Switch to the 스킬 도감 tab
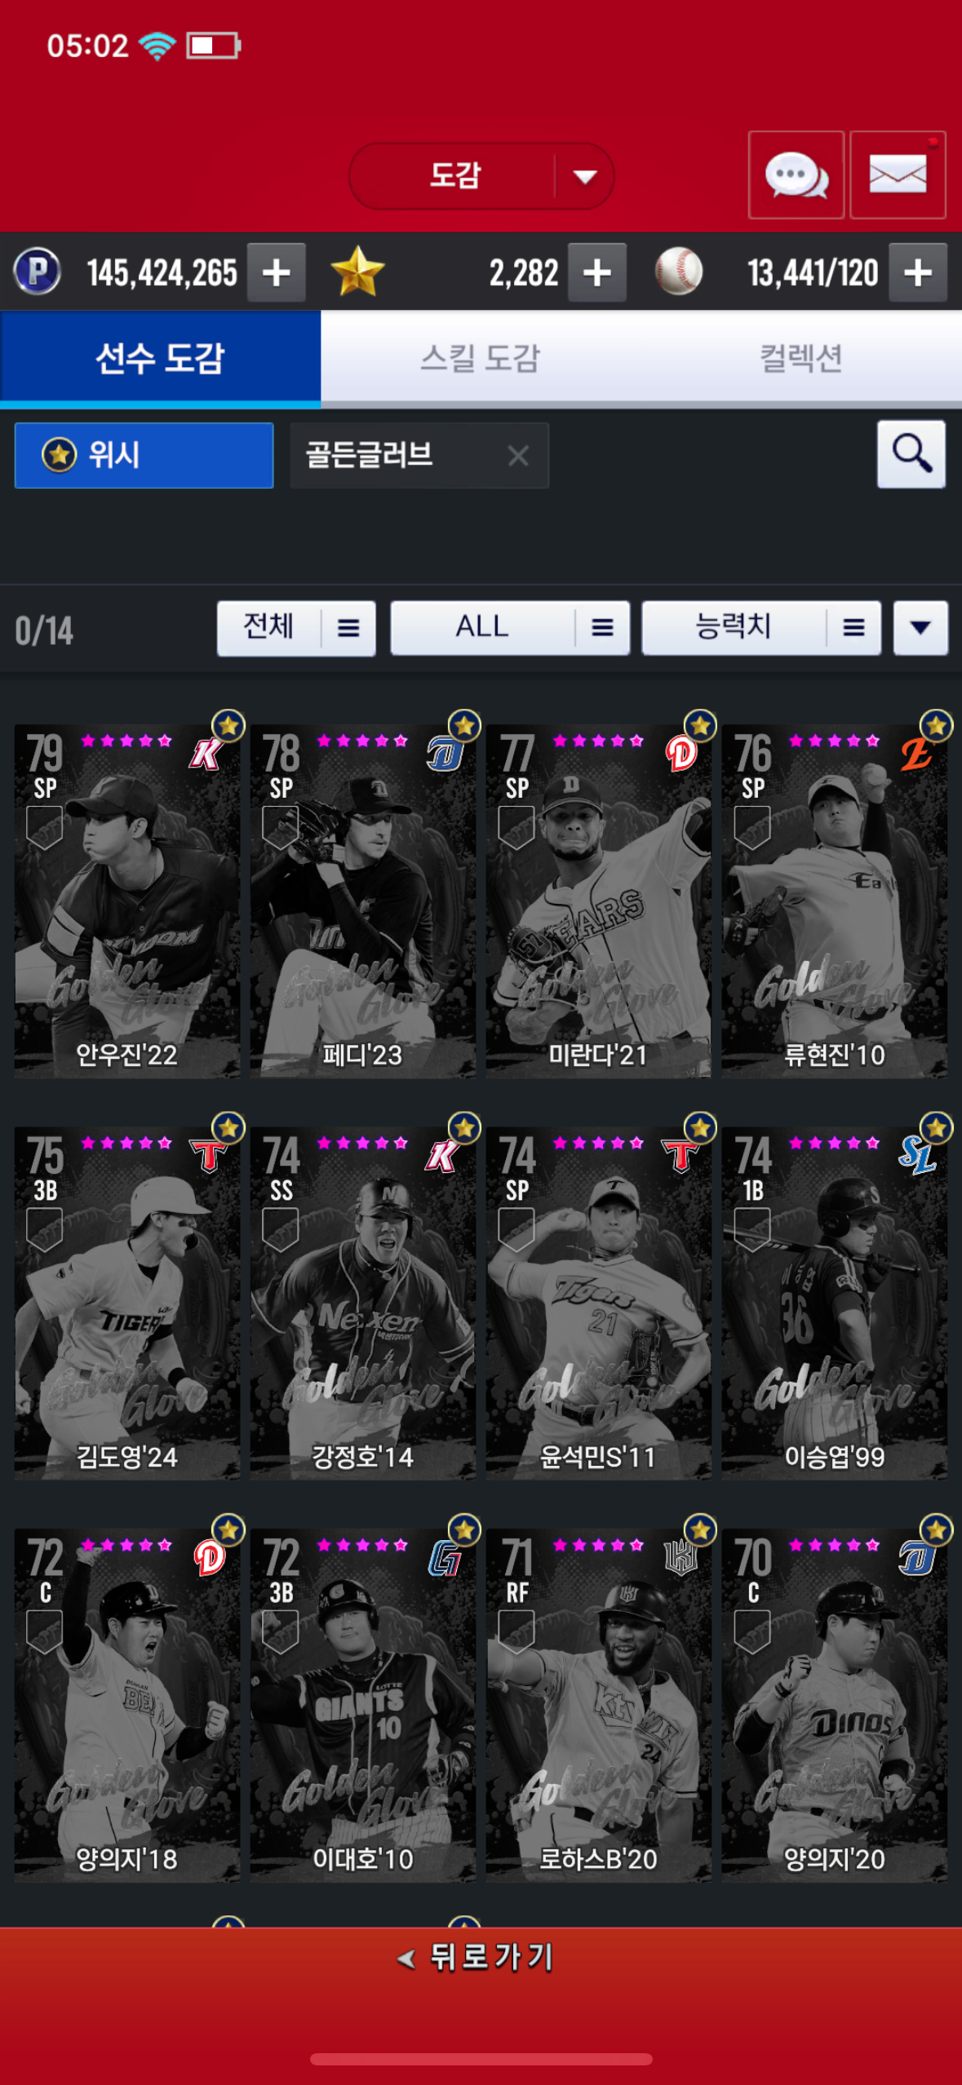Image resolution: width=962 pixels, height=2085 pixels. coord(481,357)
